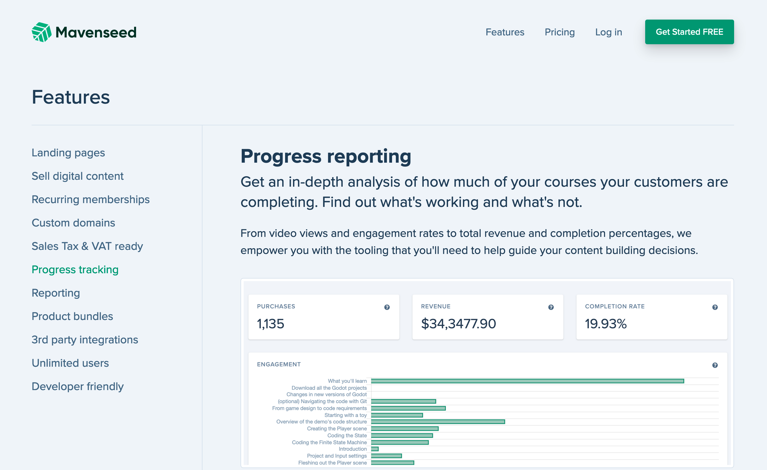Open Sales Tax & VAT ready section
Screen dimensions: 767x470
[x=87, y=246]
